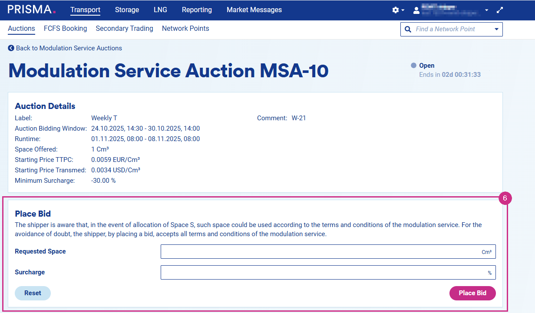Switch to FCFS Booking tab
This screenshot has width=535, height=313.
point(65,29)
